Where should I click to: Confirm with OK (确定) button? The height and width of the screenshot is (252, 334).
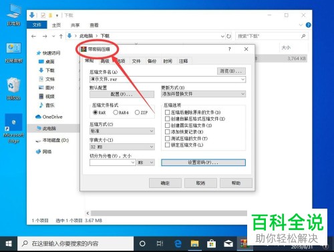tap(165, 183)
